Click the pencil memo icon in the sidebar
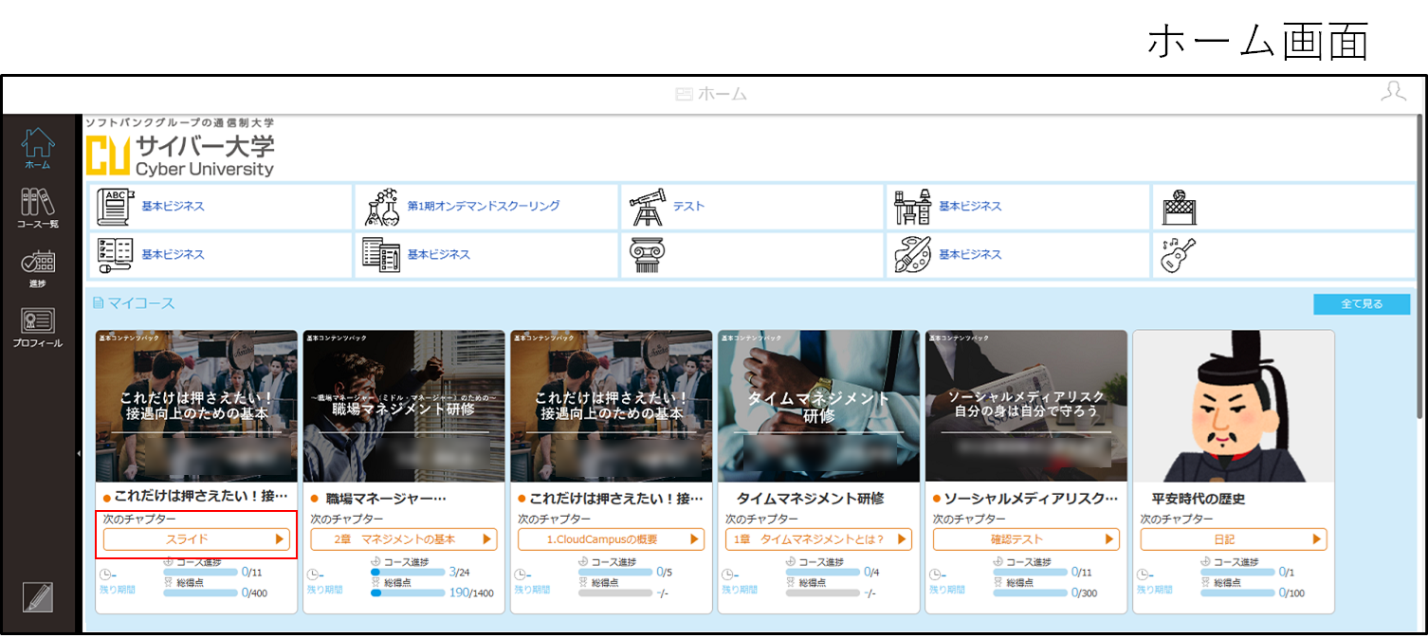The image size is (1428, 638). (38, 596)
